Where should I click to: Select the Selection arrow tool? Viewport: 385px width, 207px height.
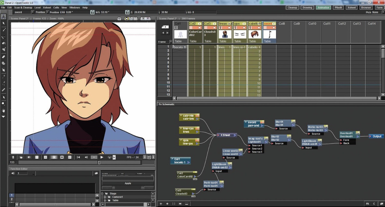4,23
